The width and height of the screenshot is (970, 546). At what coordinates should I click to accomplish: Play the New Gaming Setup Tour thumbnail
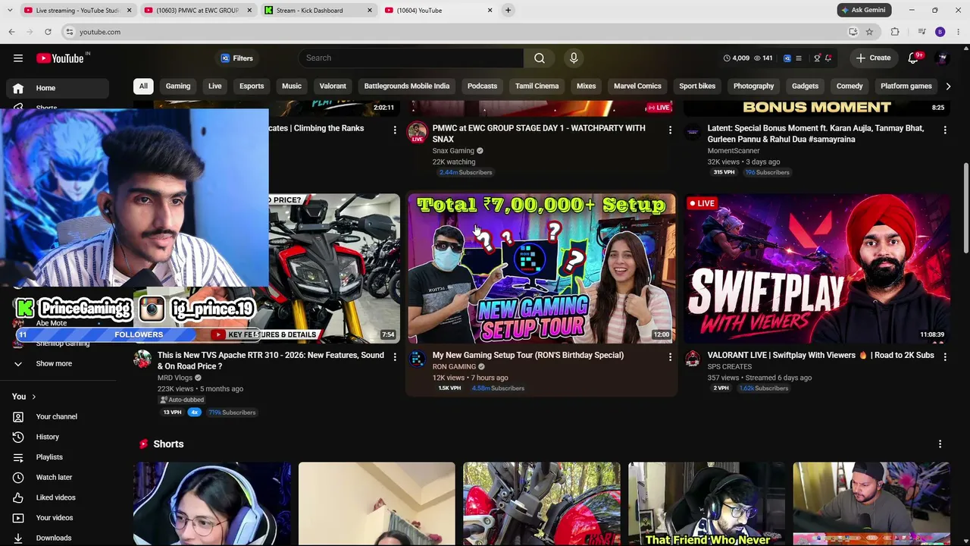point(541,268)
